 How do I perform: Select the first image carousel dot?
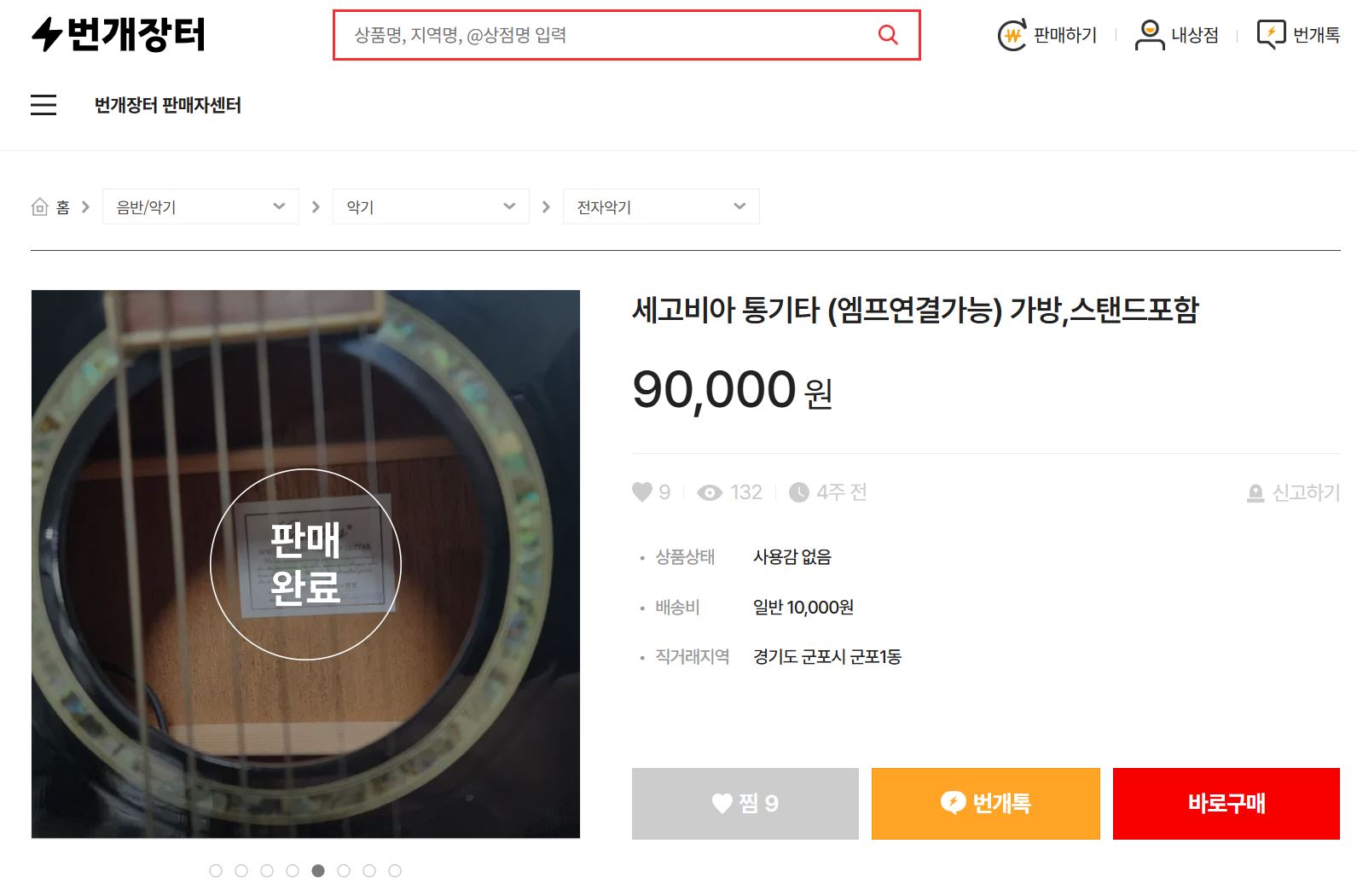[216, 870]
